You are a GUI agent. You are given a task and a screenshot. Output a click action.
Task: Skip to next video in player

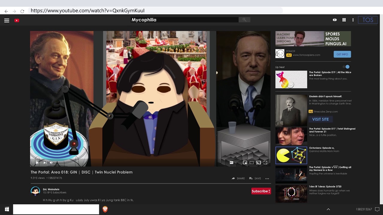(x=45, y=163)
